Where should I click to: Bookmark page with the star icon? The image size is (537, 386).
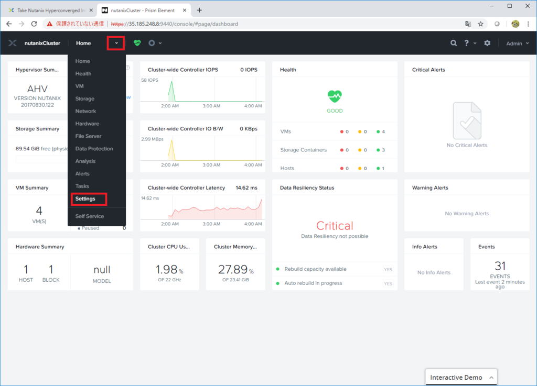pyautogui.click(x=480, y=24)
